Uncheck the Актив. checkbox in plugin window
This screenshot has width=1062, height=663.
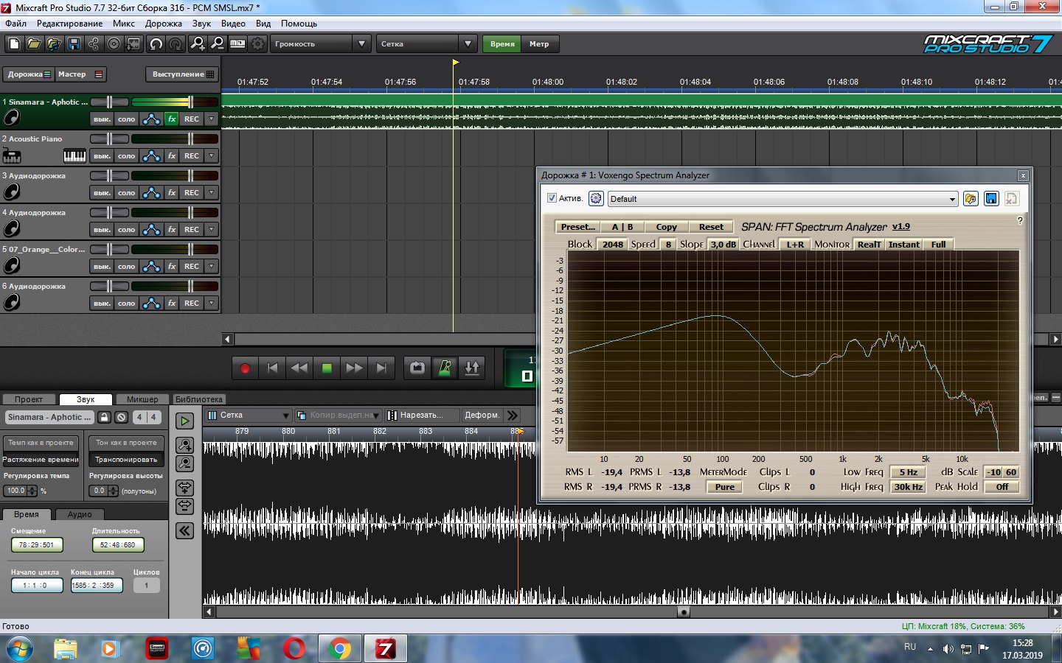click(552, 198)
